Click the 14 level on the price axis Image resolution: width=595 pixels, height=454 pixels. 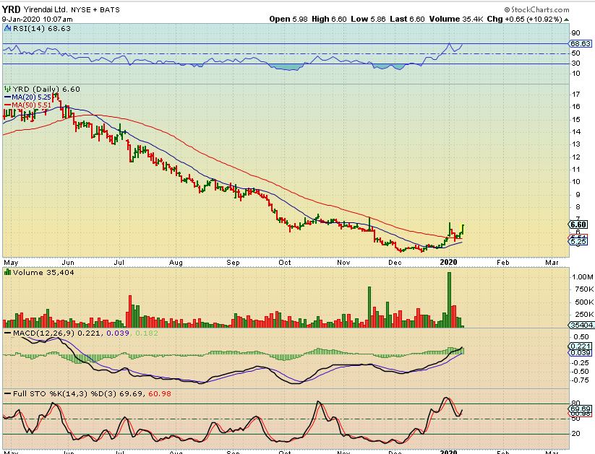pos(576,132)
